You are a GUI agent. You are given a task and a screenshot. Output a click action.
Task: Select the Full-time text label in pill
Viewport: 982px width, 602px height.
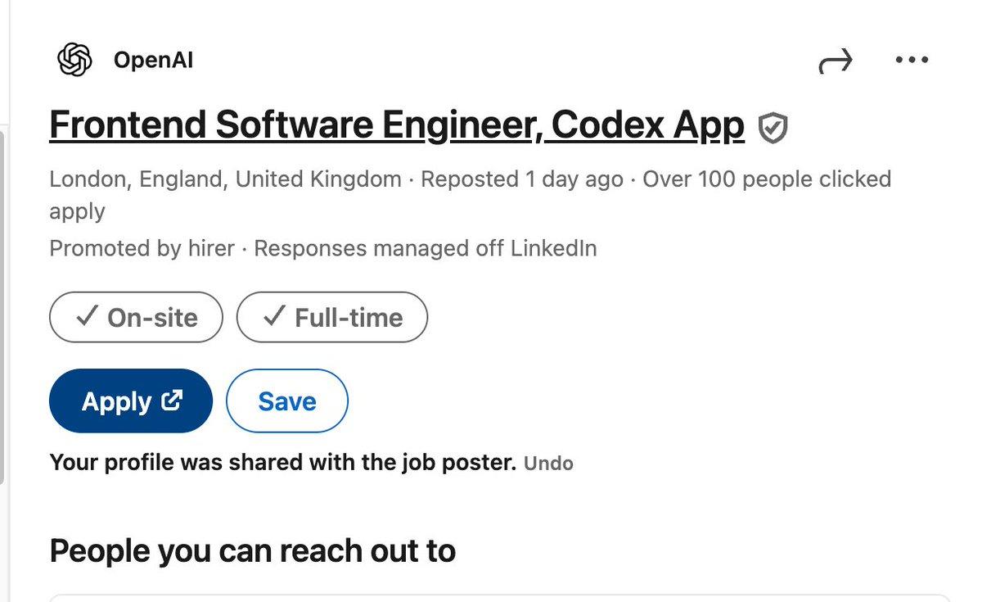(349, 318)
